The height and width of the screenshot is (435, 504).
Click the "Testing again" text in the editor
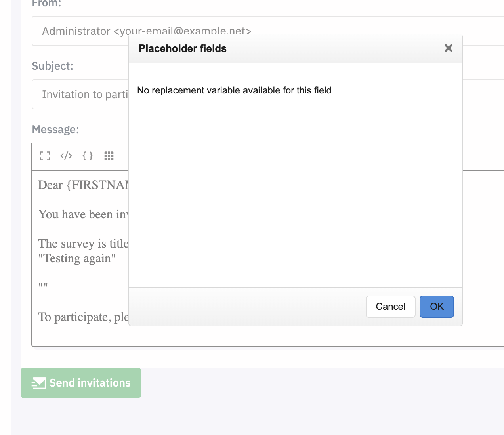(77, 258)
